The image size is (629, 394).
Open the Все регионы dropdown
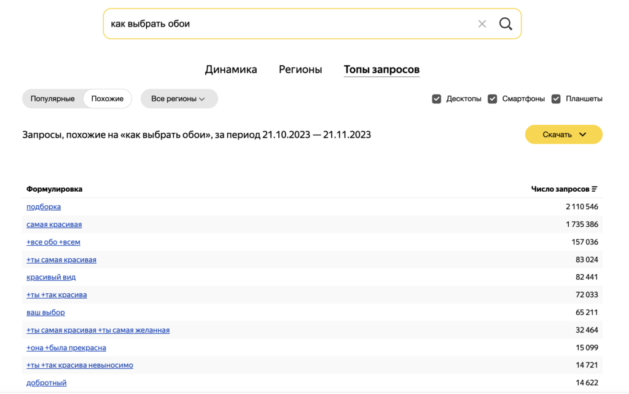tap(179, 99)
